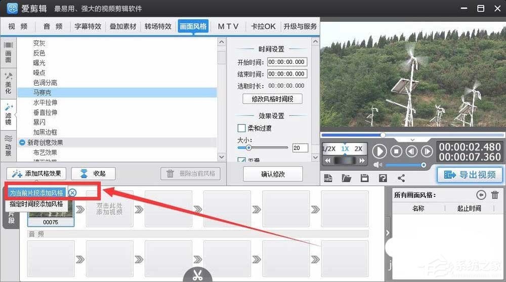The height and width of the screenshot is (282, 506).
Task: Select the 画面风格 tab
Action: 193,26
